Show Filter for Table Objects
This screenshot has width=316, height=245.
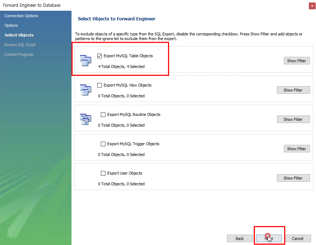click(297, 61)
